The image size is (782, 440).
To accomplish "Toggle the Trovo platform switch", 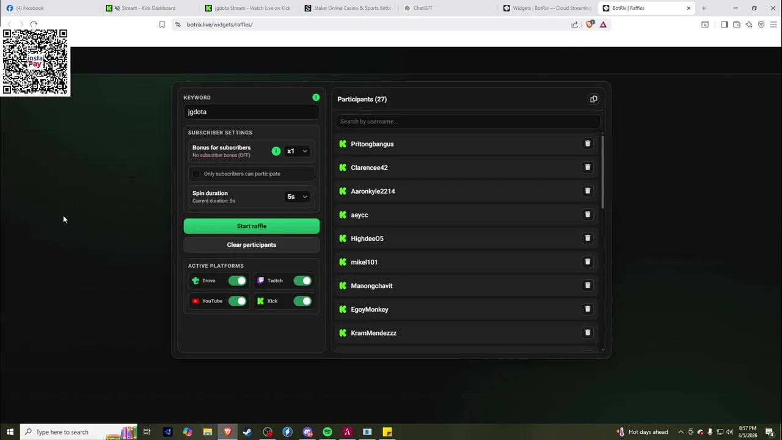I will pos(237,280).
